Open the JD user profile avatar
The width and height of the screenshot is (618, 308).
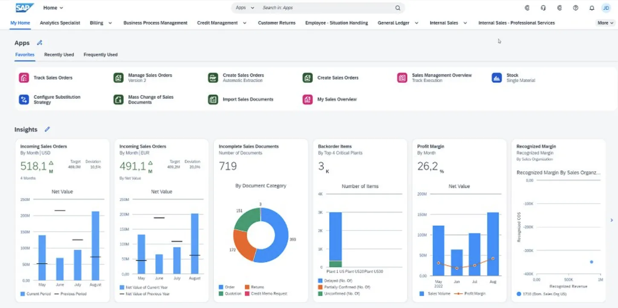click(606, 8)
